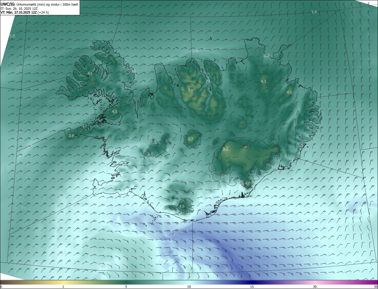Click the 7.5 value label
The width and height of the screenshot is (378, 289).
point(133,72)
